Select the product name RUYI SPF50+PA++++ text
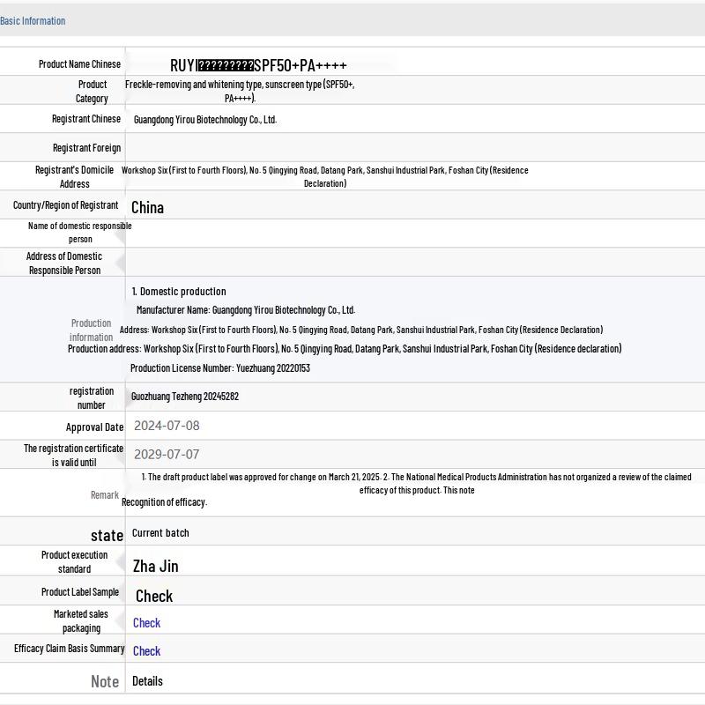This screenshot has width=705, height=705. 258,65
